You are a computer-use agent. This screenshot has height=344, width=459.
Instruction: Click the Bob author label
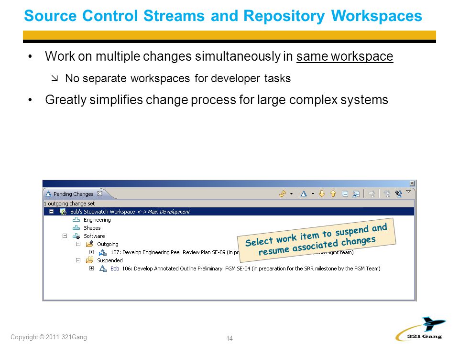(x=115, y=269)
